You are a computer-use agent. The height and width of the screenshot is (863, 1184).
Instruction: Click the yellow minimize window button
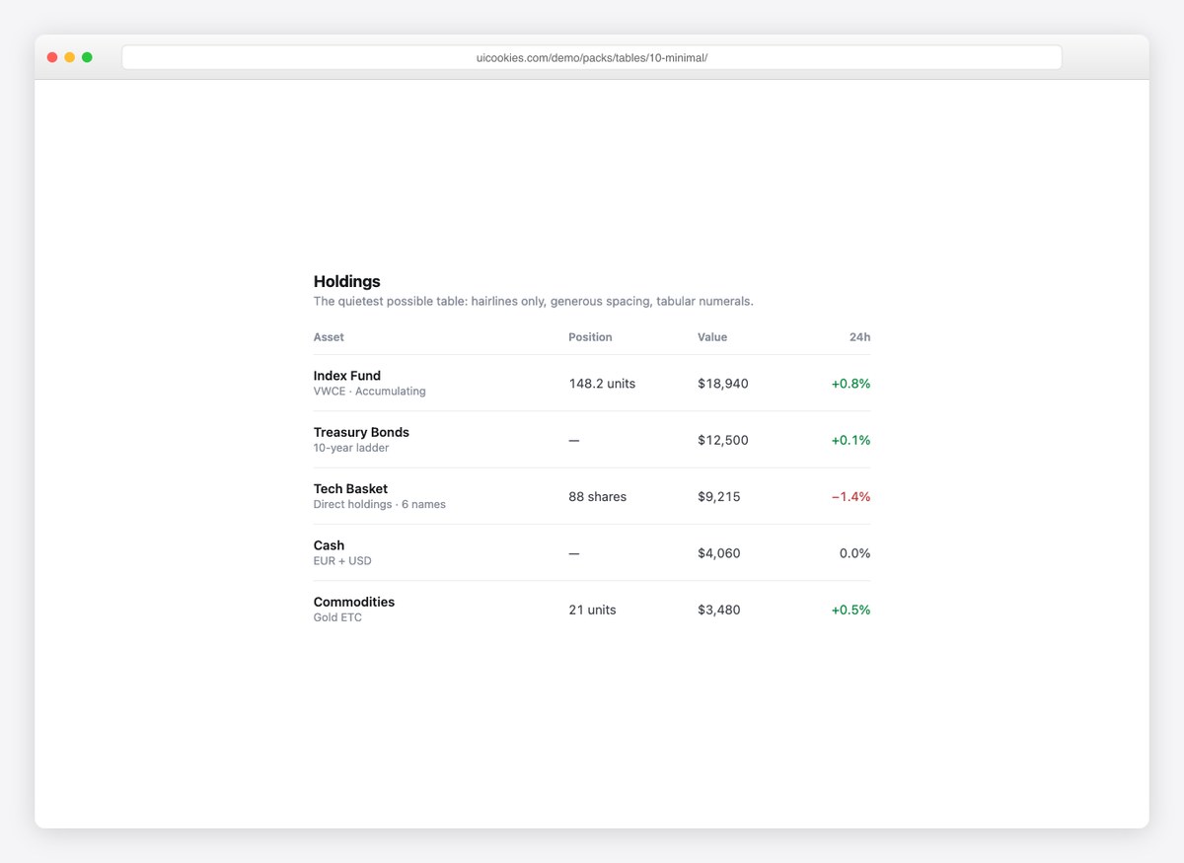click(x=69, y=57)
